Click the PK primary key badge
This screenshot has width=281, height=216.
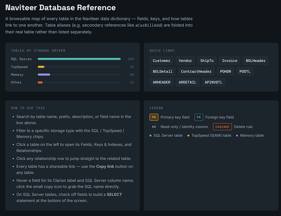(x=154, y=117)
